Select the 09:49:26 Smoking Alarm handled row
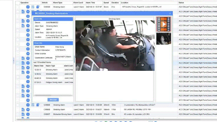The image size is (217, 122). pyautogui.click(x=53, y=78)
